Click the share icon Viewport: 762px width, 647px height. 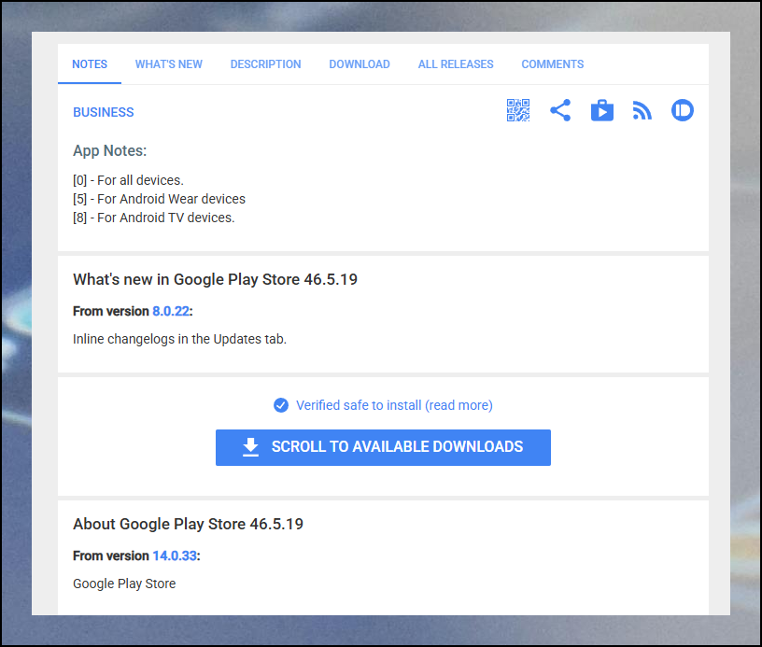coord(560,110)
